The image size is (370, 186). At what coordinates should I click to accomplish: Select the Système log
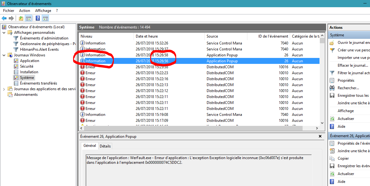(27, 78)
